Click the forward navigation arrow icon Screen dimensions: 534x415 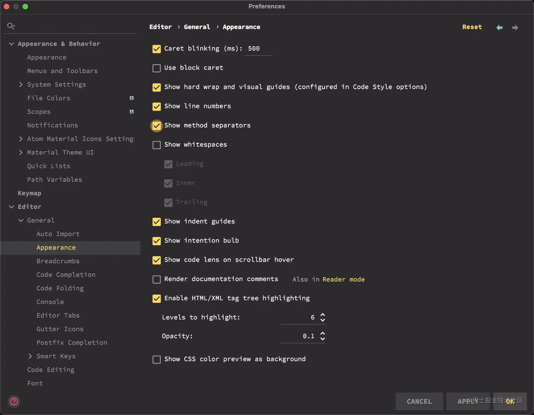(x=515, y=28)
